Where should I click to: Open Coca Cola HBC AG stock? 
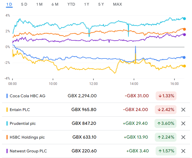coord(28,96)
